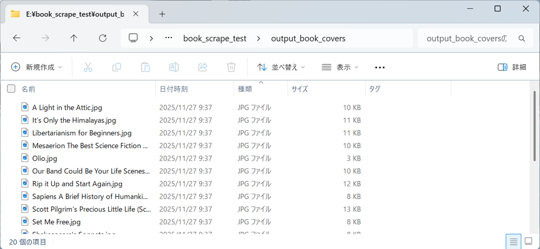Click the Share icon in toolbar
The width and height of the screenshot is (540, 249).
[203, 67]
